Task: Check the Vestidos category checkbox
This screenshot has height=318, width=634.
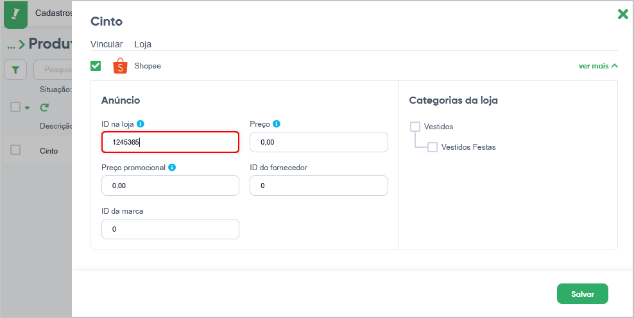Action: (415, 127)
